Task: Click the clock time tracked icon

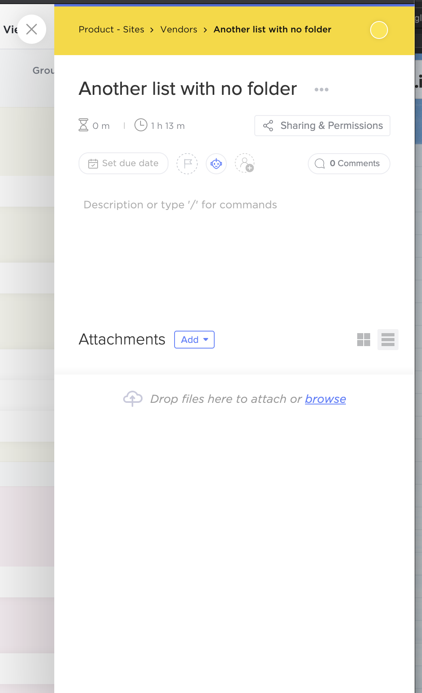Action: pyautogui.click(x=141, y=125)
